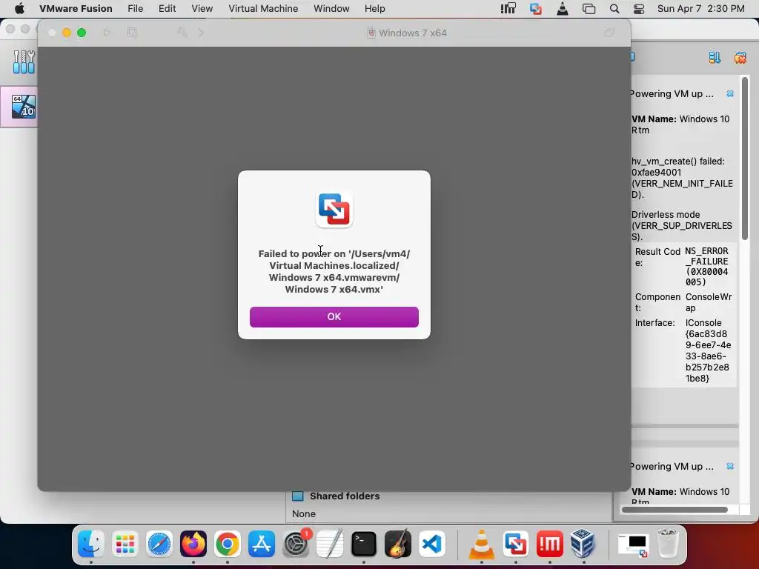Click the wrench settings icon in Fusion toolbar
This screenshot has width=759, height=569.
182,33
